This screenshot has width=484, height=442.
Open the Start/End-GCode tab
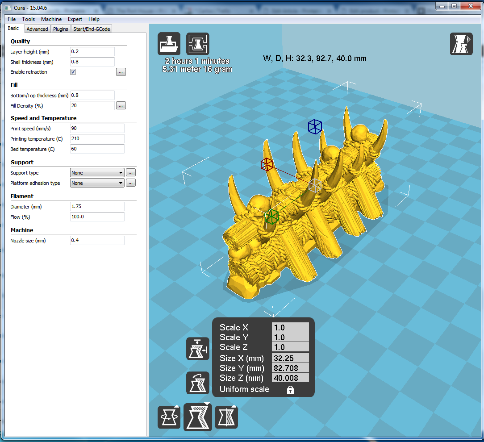coord(92,29)
